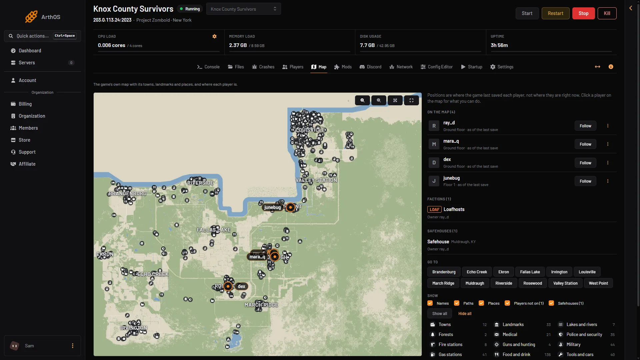Toggle wide layout arrows icon
This screenshot has width=640, height=360.
(x=598, y=67)
